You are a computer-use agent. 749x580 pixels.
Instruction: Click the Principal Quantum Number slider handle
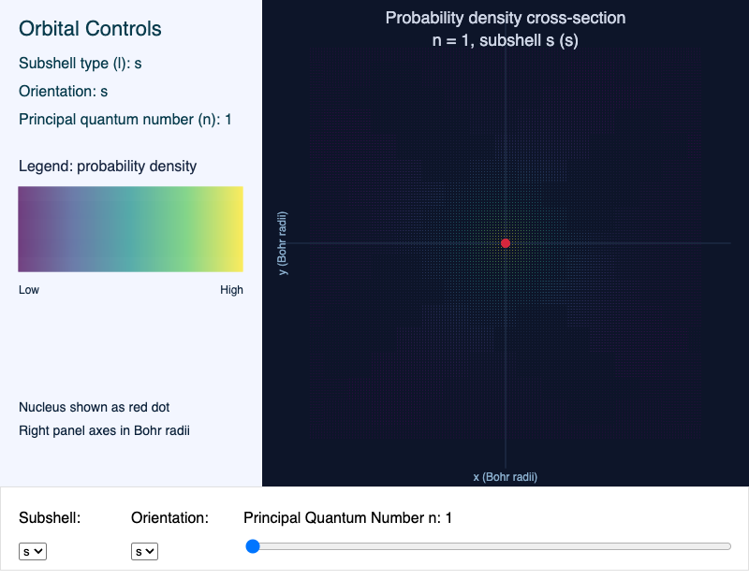(252, 545)
